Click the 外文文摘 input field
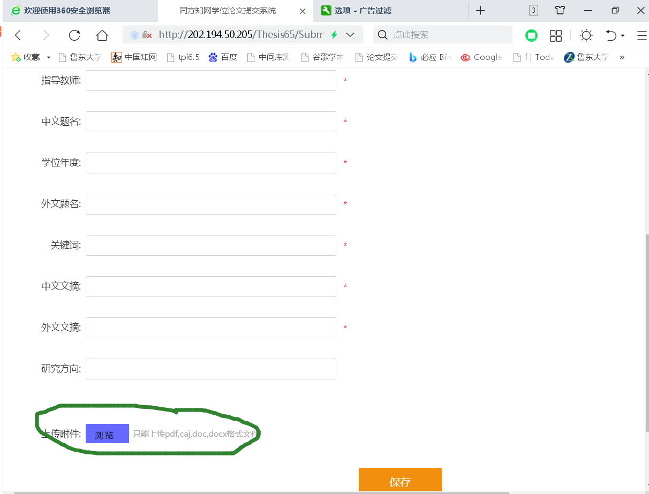Viewport: 649px width, 494px height. [x=211, y=328]
